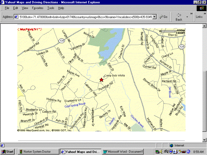The width and height of the screenshot is (207, 155).
Task: Click the Maple Ave label
Action: [73, 74]
